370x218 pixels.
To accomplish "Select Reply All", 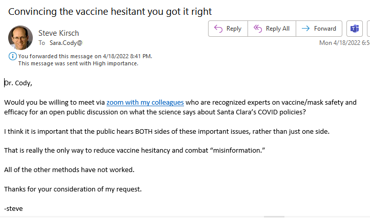I will click(272, 29).
